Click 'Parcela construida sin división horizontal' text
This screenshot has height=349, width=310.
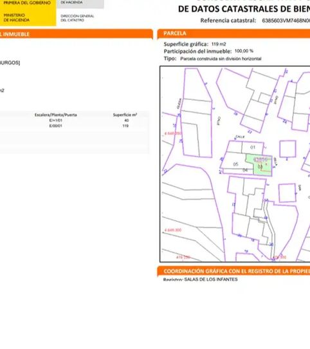[221, 59]
